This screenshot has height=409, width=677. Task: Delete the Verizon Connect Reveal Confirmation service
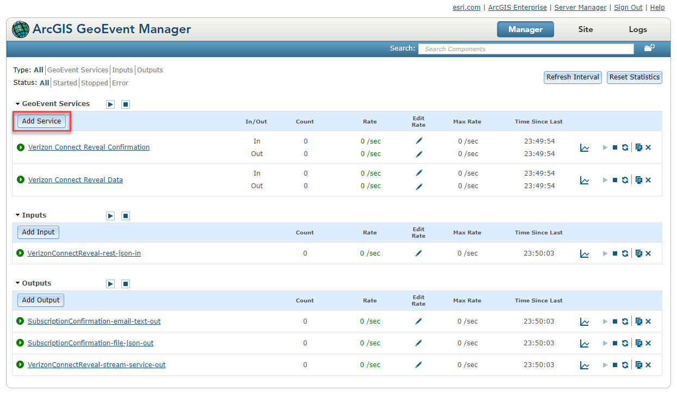pos(648,147)
